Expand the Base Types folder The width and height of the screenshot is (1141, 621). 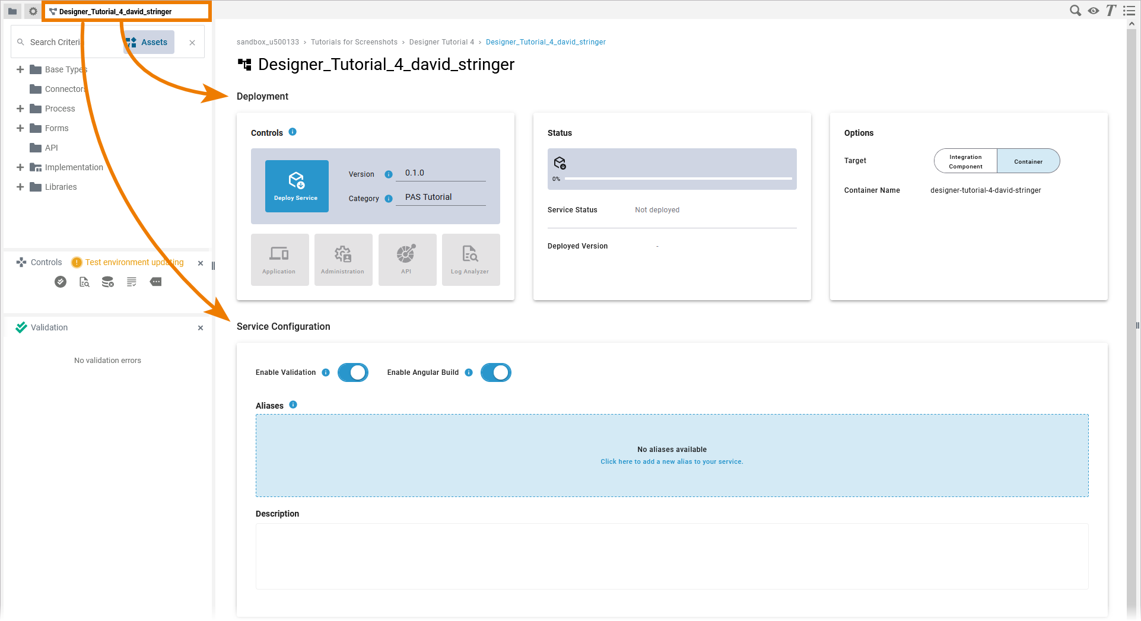point(20,69)
